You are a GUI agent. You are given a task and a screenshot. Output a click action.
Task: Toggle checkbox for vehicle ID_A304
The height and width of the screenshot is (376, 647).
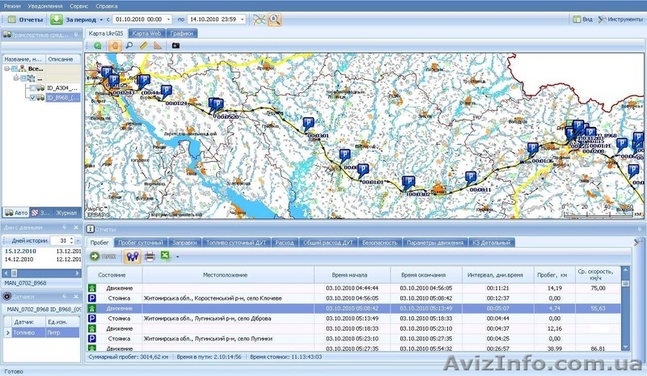click(33, 88)
